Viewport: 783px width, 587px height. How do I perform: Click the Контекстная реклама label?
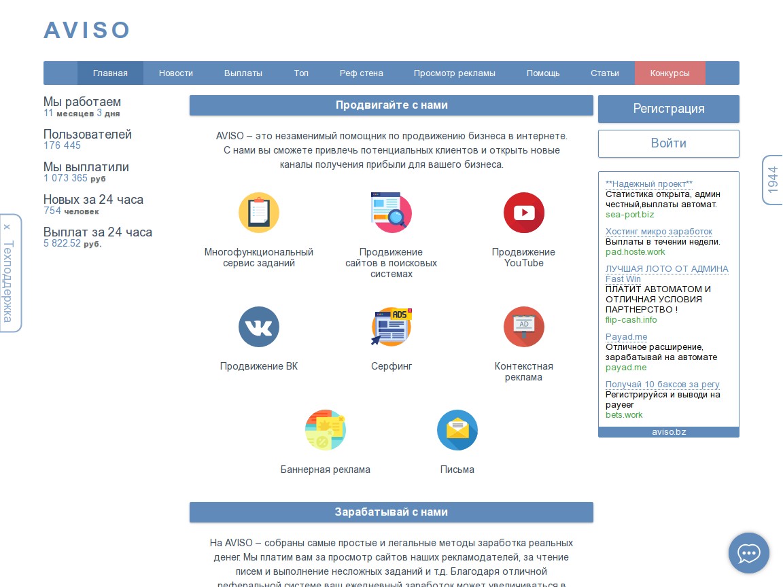[x=524, y=372]
